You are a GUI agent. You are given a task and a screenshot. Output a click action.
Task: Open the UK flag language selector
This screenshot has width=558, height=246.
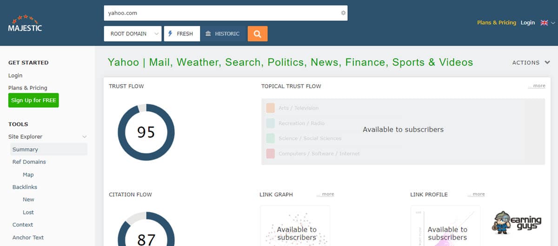click(548, 22)
